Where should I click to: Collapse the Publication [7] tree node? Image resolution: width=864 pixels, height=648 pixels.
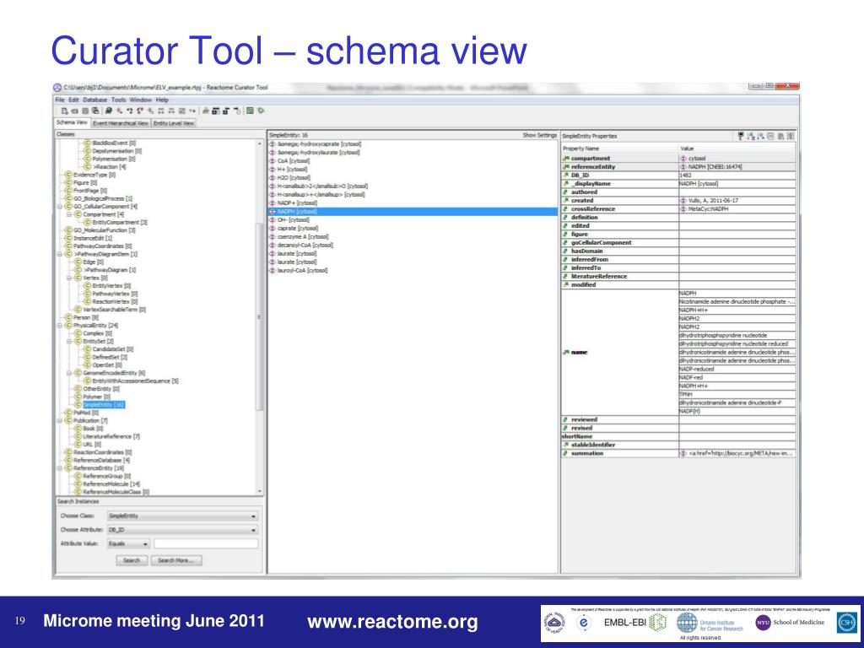pos(60,420)
